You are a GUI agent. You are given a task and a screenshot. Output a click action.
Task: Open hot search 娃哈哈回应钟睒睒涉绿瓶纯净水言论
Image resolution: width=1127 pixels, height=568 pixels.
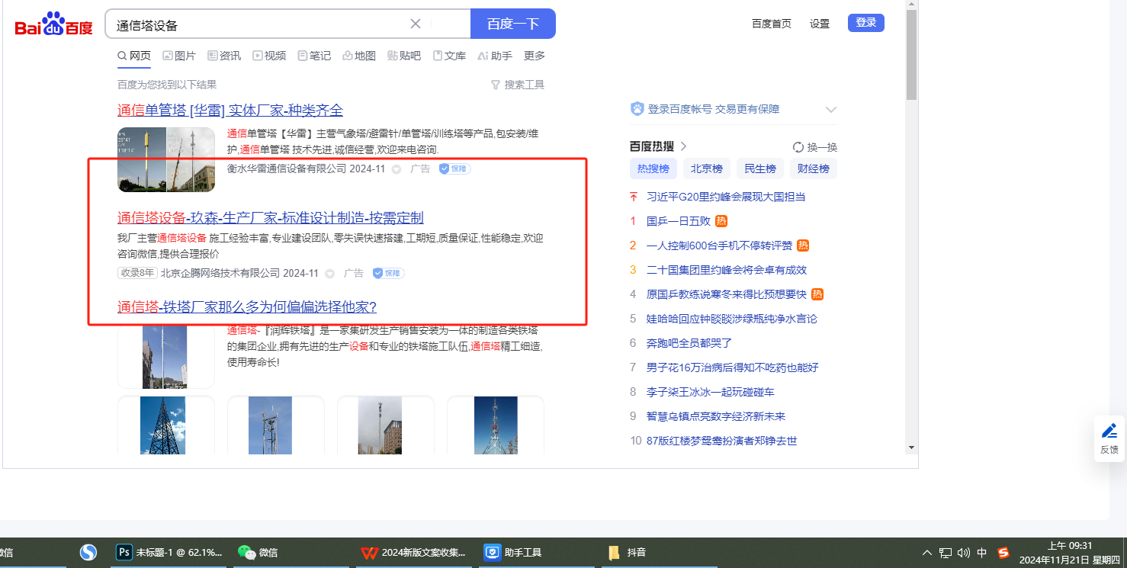[732, 319]
